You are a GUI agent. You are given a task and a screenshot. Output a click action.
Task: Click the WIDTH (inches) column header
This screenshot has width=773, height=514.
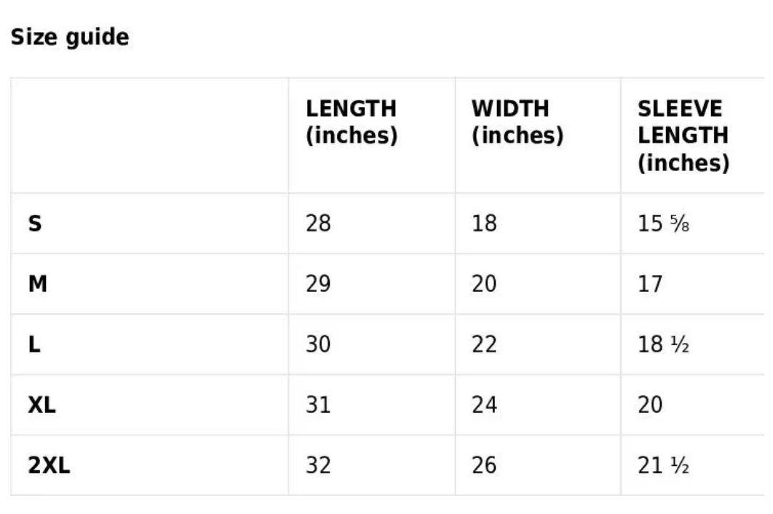click(517, 122)
